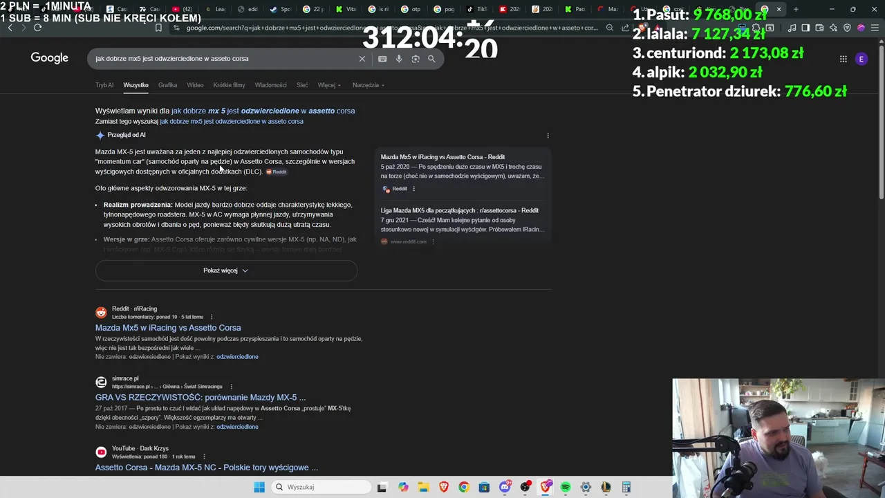The image size is (885, 498).
Task: Click the Brave Shields lion icon in address bar
Action: point(642,27)
